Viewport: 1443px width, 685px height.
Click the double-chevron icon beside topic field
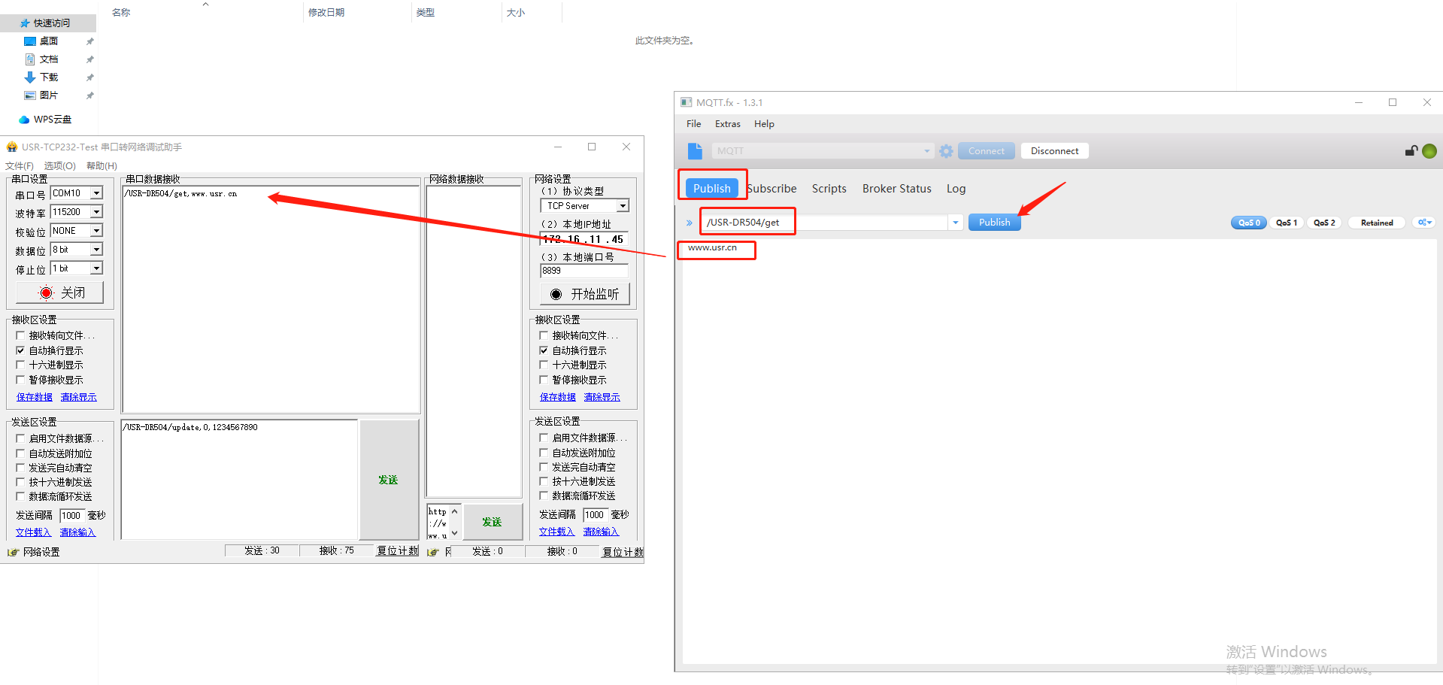689,223
